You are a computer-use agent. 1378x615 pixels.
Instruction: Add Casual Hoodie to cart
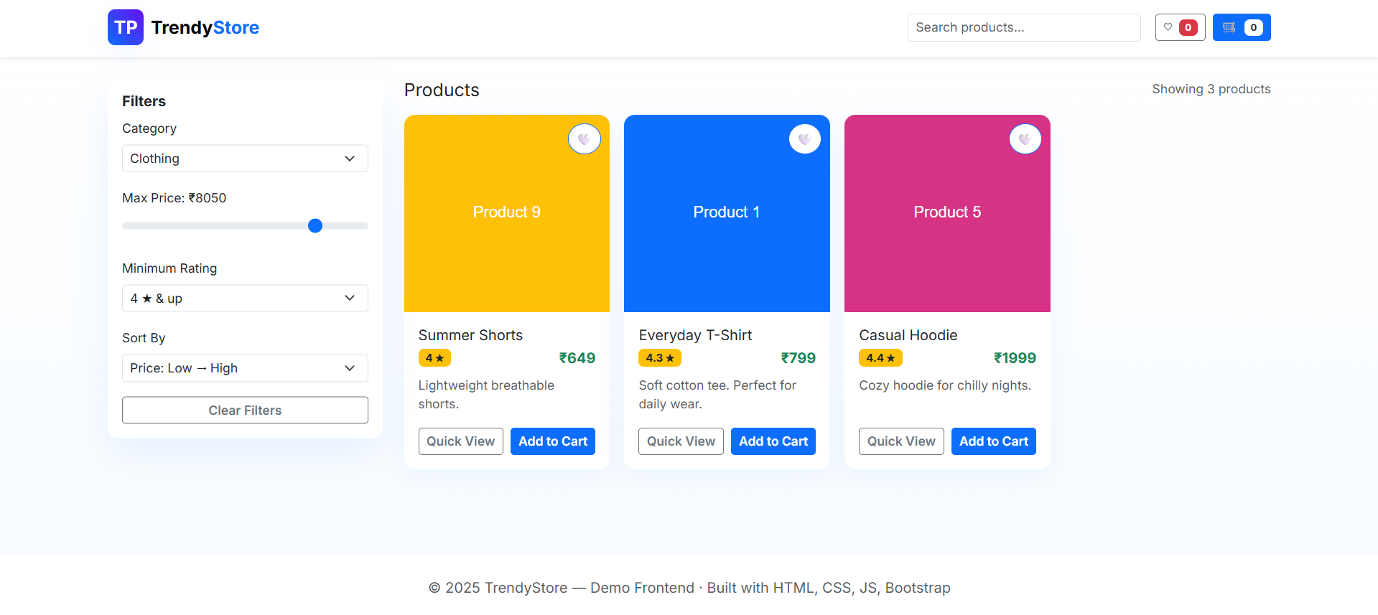993,441
